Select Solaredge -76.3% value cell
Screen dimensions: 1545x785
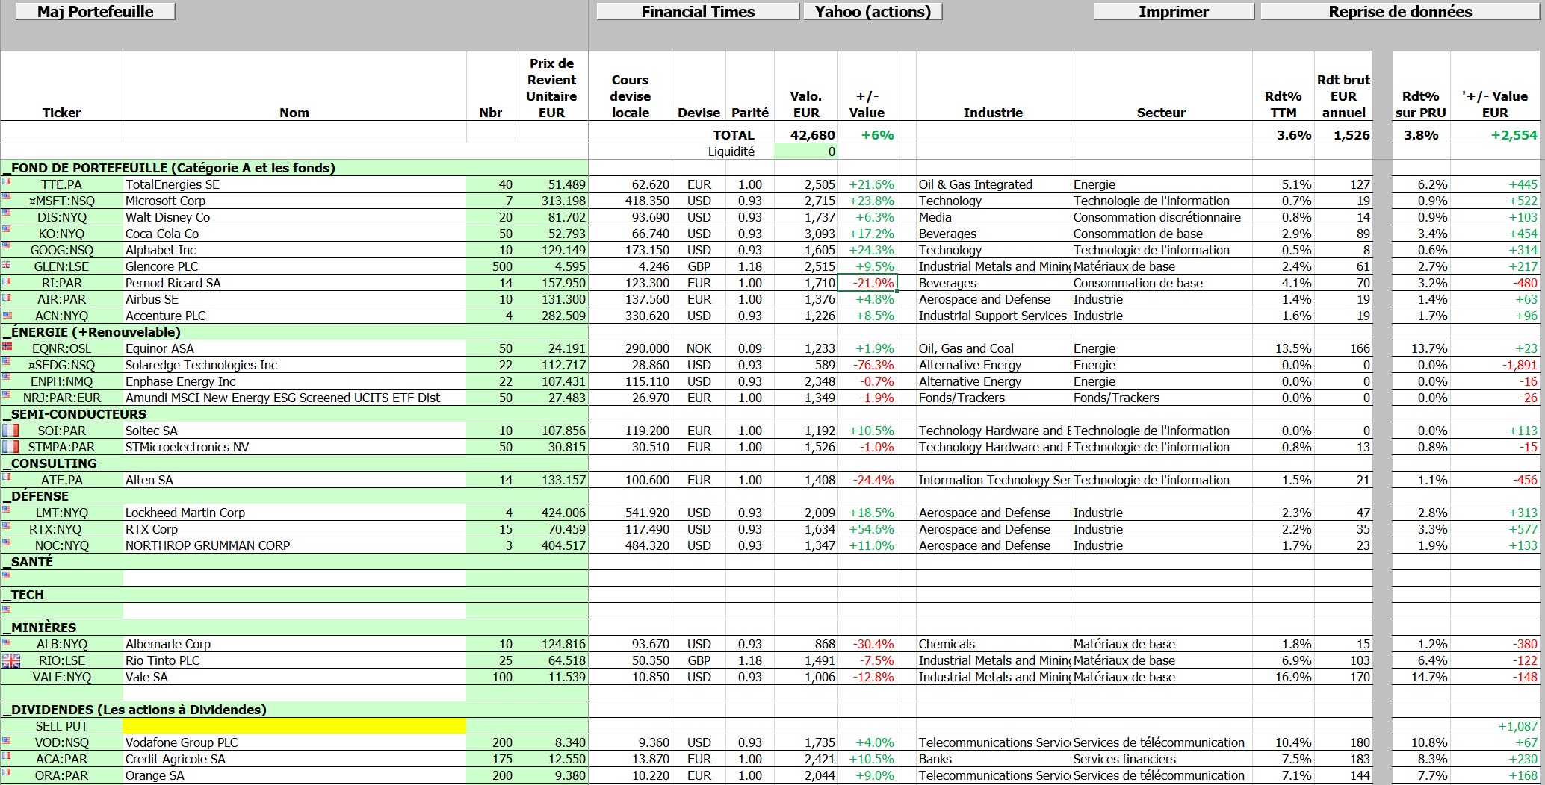867,365
